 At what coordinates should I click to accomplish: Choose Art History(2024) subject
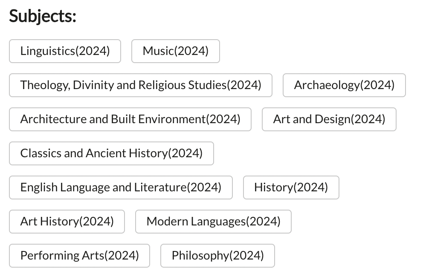click(67, 222)
